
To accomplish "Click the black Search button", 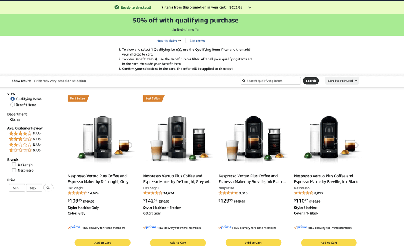I will coord(311,81).
